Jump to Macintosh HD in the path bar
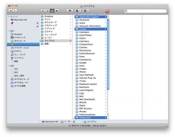Viewport: 175px width, 137px height. 50,122
